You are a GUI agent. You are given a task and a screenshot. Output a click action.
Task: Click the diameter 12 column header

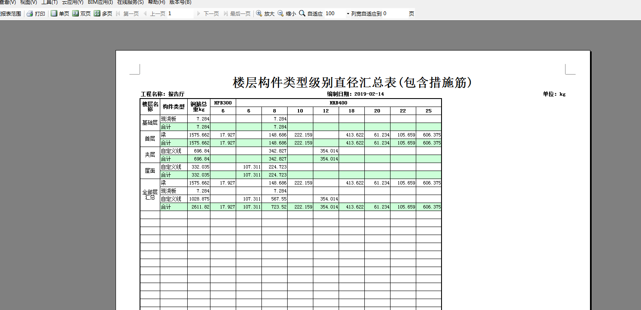tap(326, 111)
